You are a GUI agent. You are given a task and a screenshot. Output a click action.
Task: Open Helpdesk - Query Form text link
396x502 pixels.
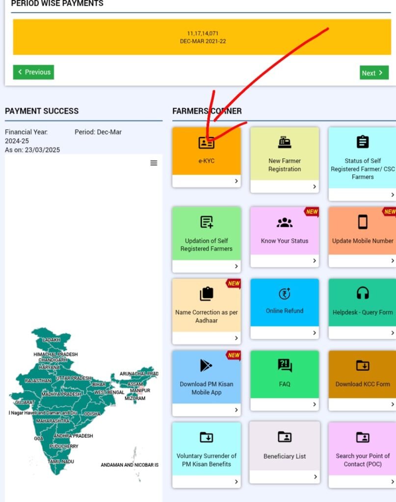pyautogui.click(x=363, y=312)
